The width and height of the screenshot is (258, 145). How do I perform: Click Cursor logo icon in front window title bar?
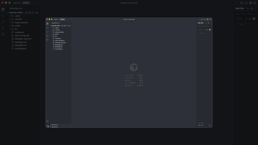[x=207, y=19]
